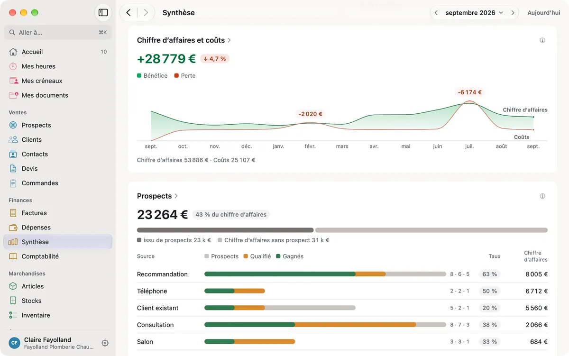
Task: Click the Aller à… search field
Action: pos(58,33)
